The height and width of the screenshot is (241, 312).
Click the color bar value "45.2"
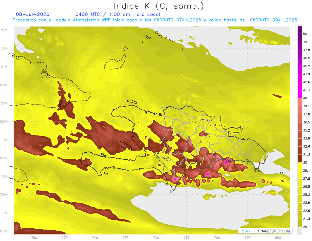click(307, 66)
